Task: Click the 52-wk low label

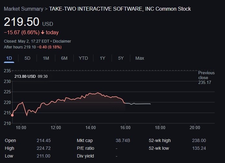Action: (159, 148)
